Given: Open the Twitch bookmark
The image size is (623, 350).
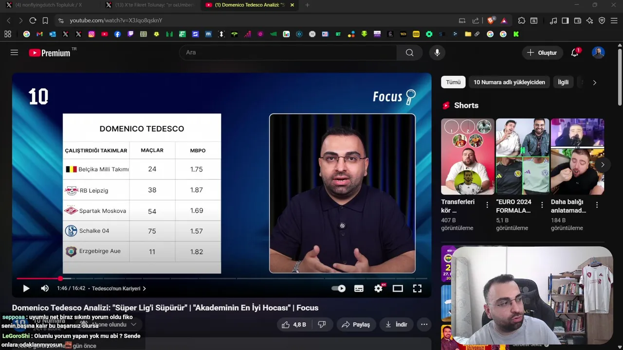Looking at the screenshot, I should 130,34.
